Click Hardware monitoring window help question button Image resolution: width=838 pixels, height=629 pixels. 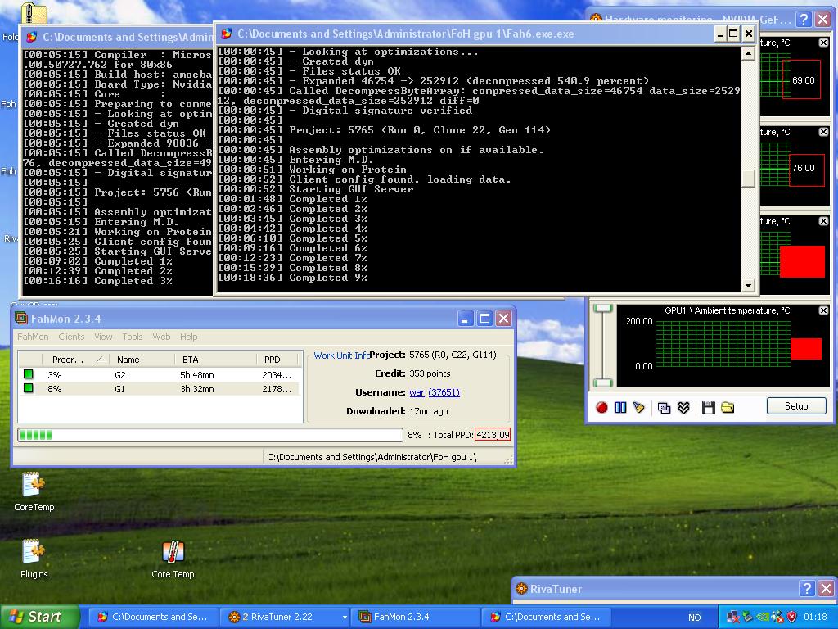pyautogui.click(x=804, y=20)
